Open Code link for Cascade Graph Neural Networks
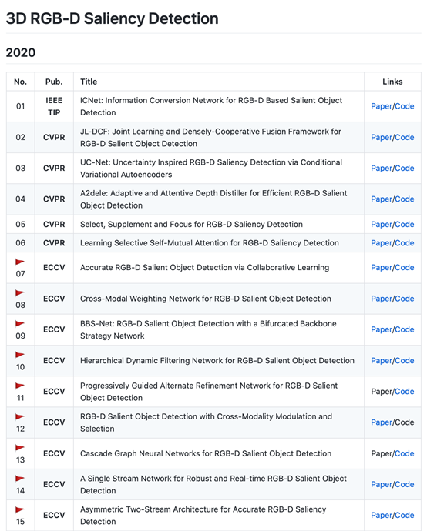 coord(405,453)
